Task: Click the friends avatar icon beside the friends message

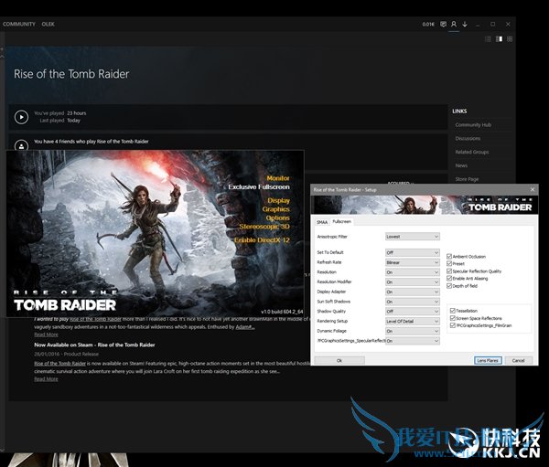Action: (x=21, y=144)
